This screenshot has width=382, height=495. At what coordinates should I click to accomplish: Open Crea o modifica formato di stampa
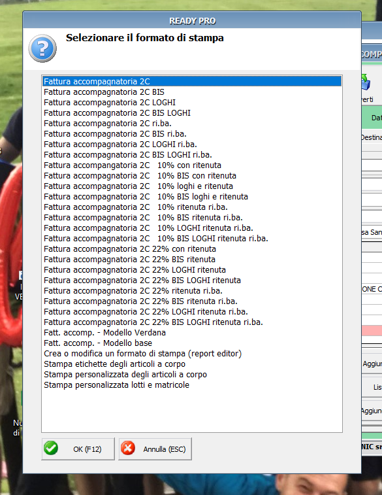click(x=192, y=353)
